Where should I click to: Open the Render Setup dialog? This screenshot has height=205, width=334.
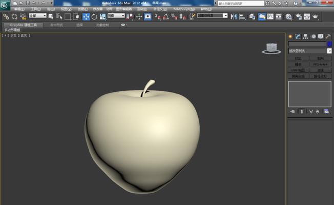[299, 16]
